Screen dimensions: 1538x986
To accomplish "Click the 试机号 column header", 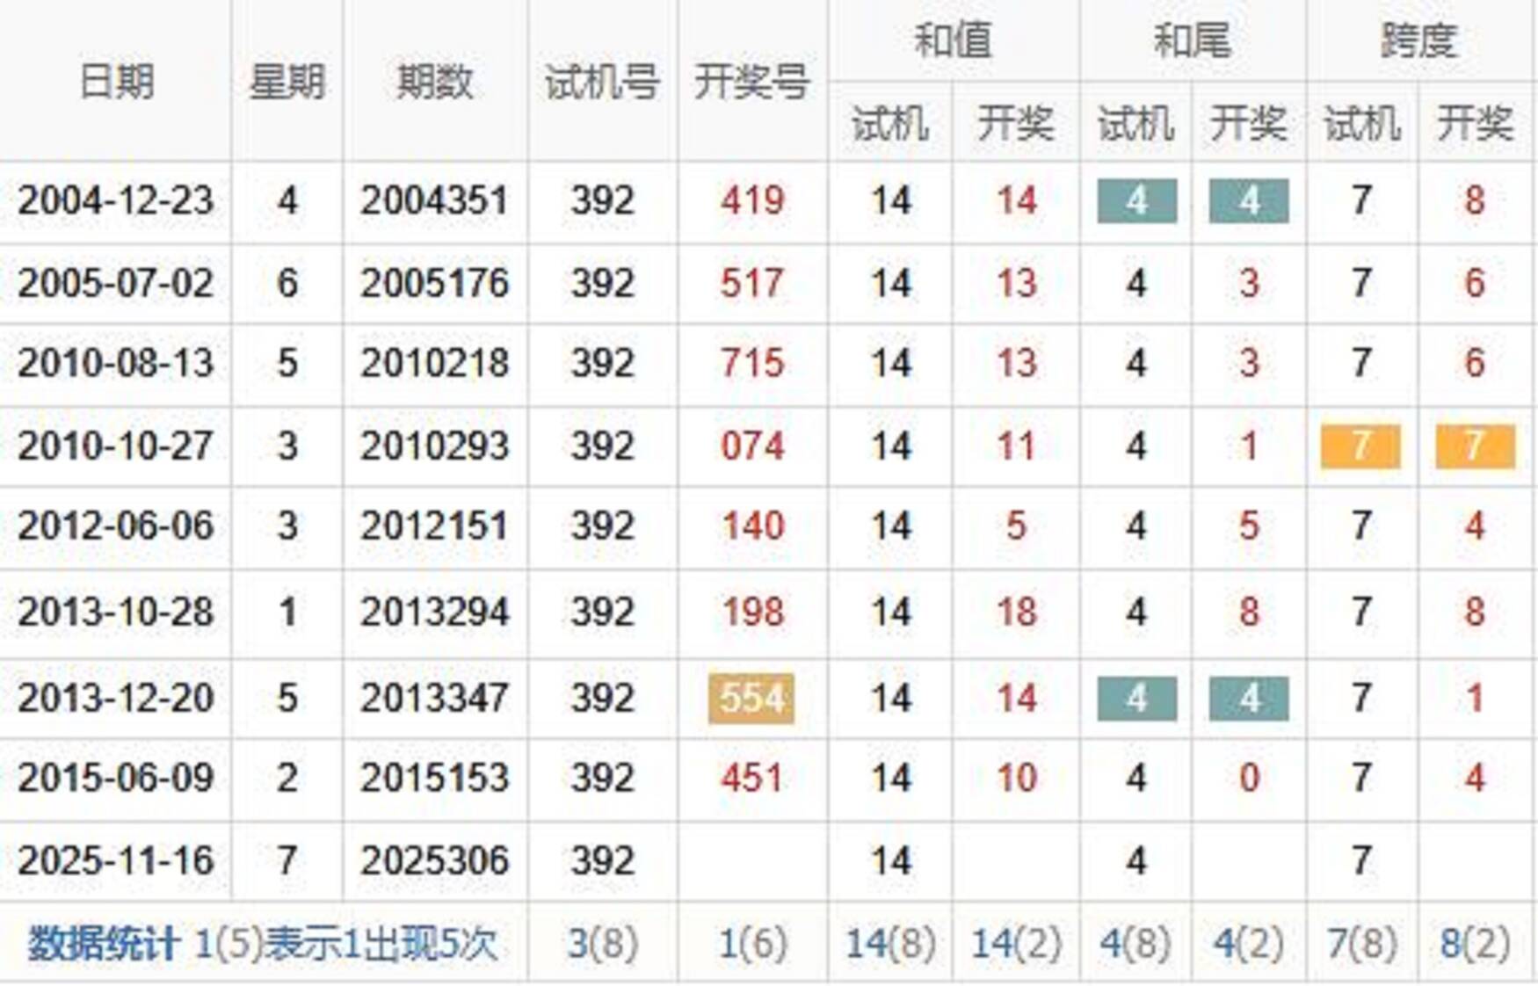I will 602,82.
